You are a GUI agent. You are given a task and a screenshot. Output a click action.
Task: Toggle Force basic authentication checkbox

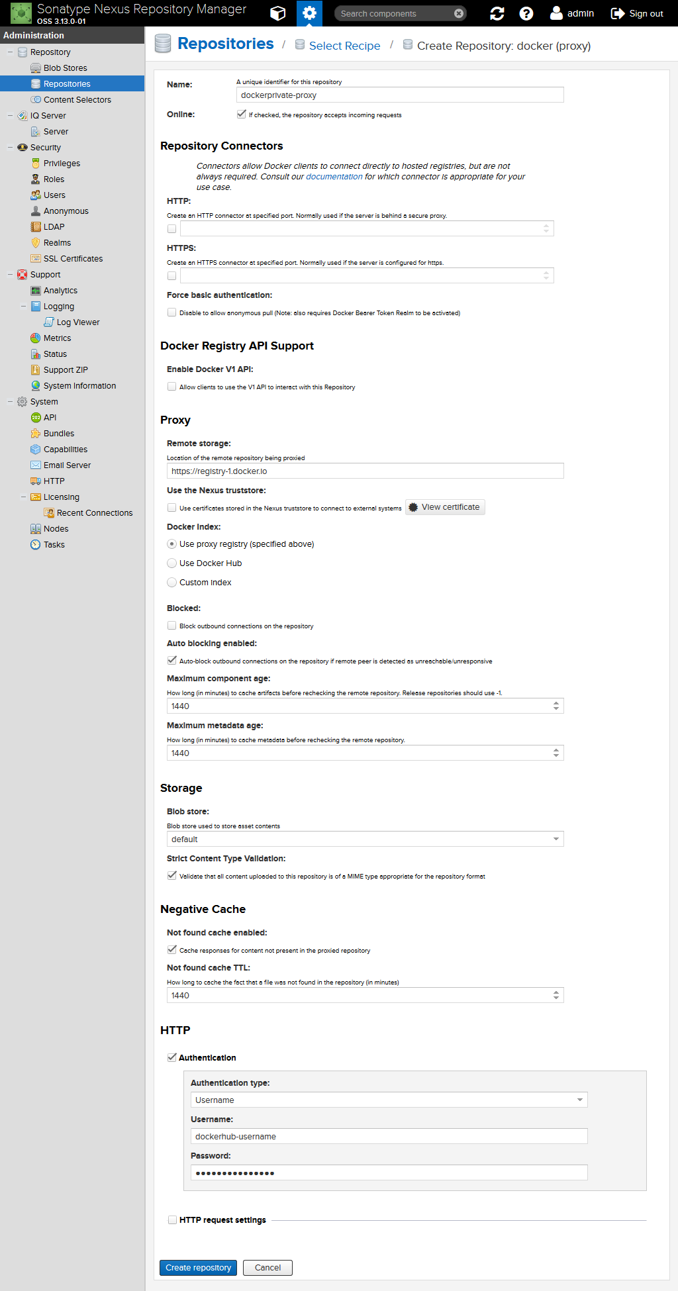tap(171, 312)
